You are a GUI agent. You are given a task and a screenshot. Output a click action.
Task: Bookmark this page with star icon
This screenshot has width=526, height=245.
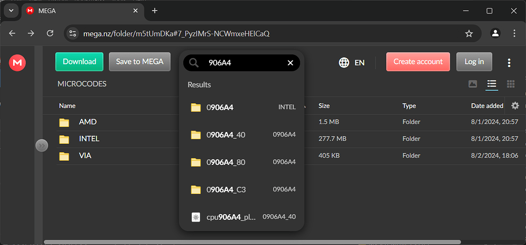(468, 33)
